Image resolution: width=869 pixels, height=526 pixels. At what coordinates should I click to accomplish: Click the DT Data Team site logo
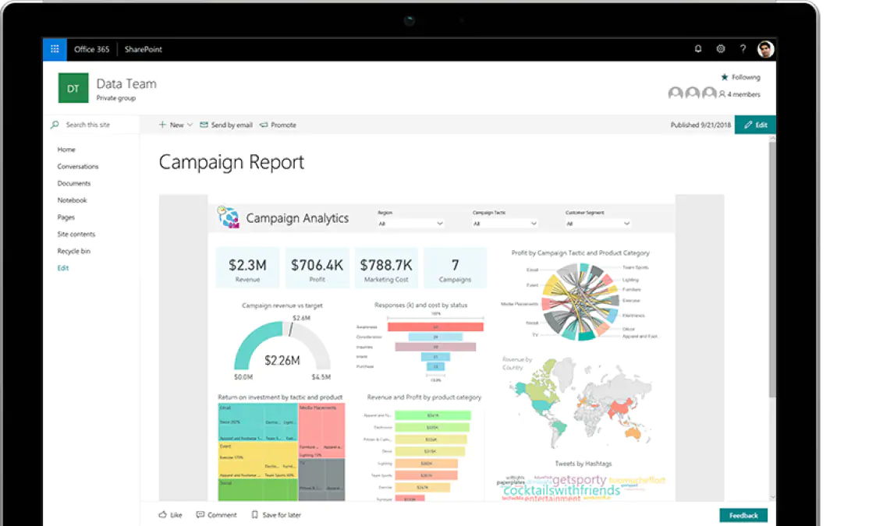click(x=73, y=89)
